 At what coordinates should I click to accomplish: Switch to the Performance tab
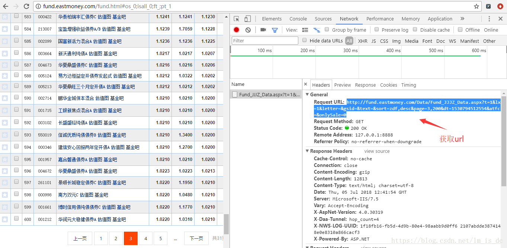(x=380, y=19)
